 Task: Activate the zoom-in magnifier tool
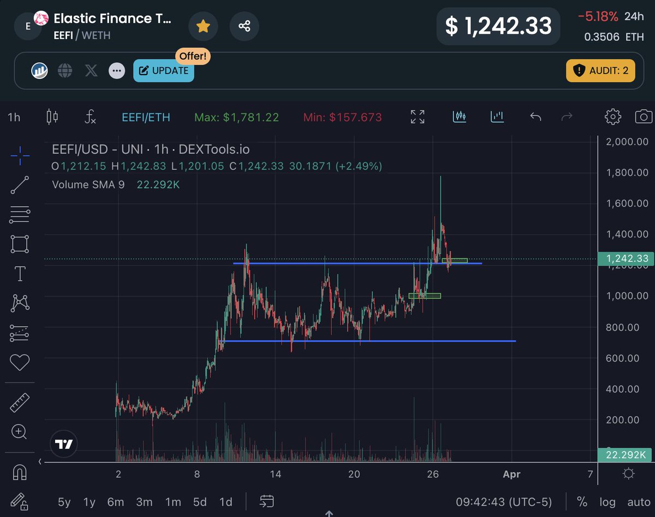[20, 432]
